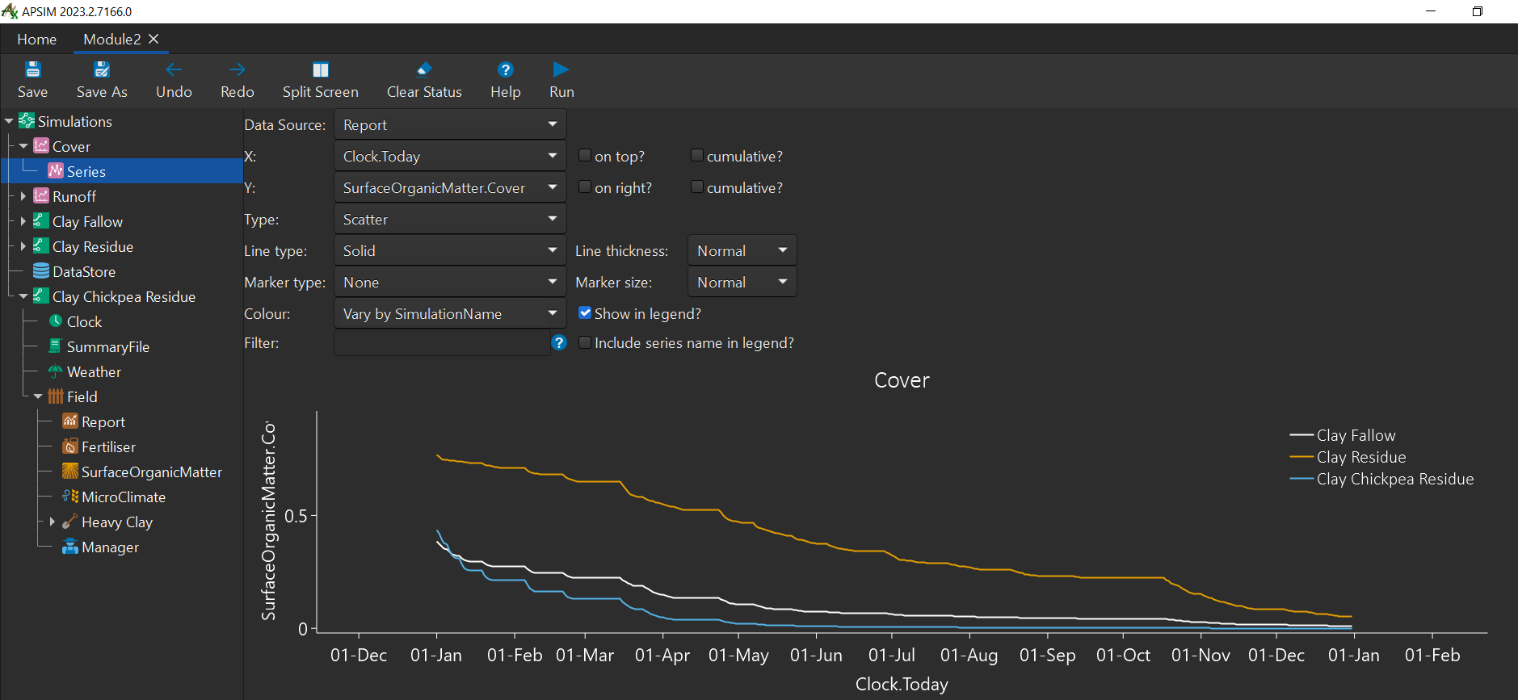This screenshot has width=1518, height=700.
Task: Select the Field fence icon
Action: tap(56, 396)
